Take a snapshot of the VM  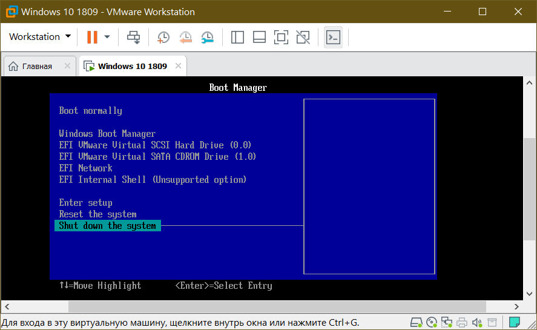(163, 37)
